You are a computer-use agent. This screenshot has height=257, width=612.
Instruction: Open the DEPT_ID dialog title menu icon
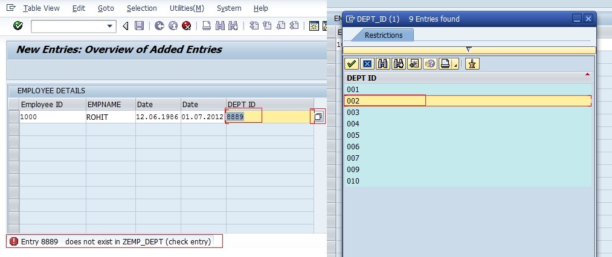350,19
